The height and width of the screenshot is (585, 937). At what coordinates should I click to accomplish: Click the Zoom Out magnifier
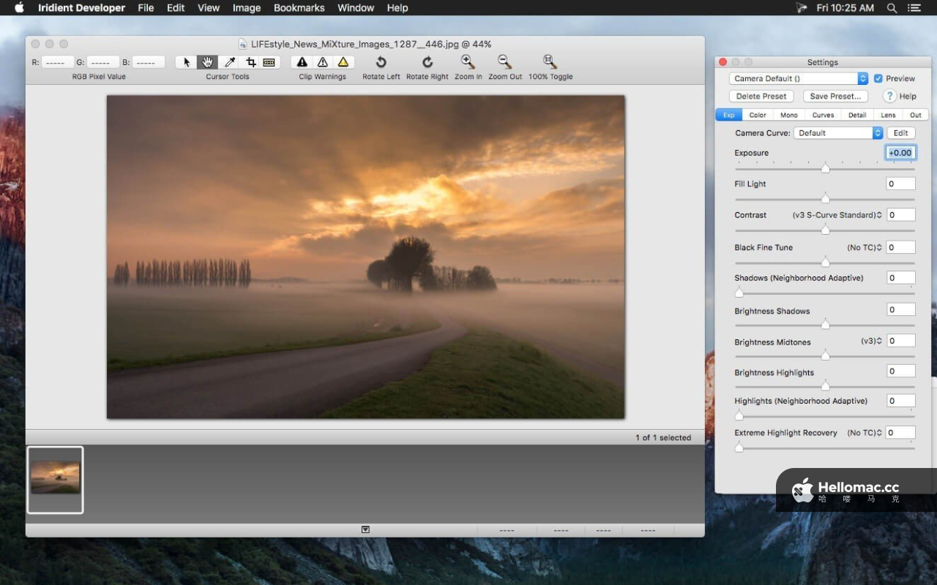[x=504, y=61]
